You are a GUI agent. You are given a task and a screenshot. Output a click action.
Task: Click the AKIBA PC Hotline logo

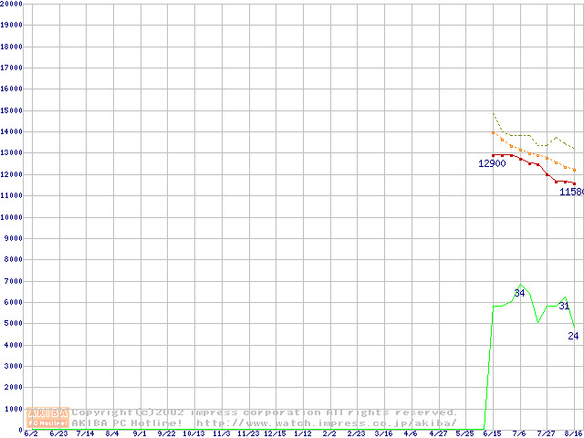(x=48, y=417)
